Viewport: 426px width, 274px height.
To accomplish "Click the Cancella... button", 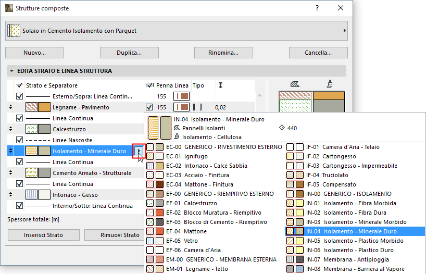I will tap(318, 53).
